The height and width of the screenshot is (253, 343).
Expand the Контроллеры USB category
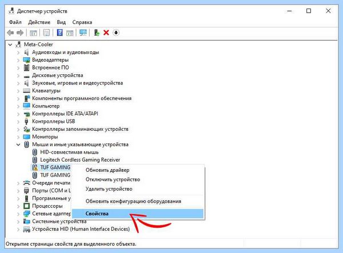click(x=18, y=122)
